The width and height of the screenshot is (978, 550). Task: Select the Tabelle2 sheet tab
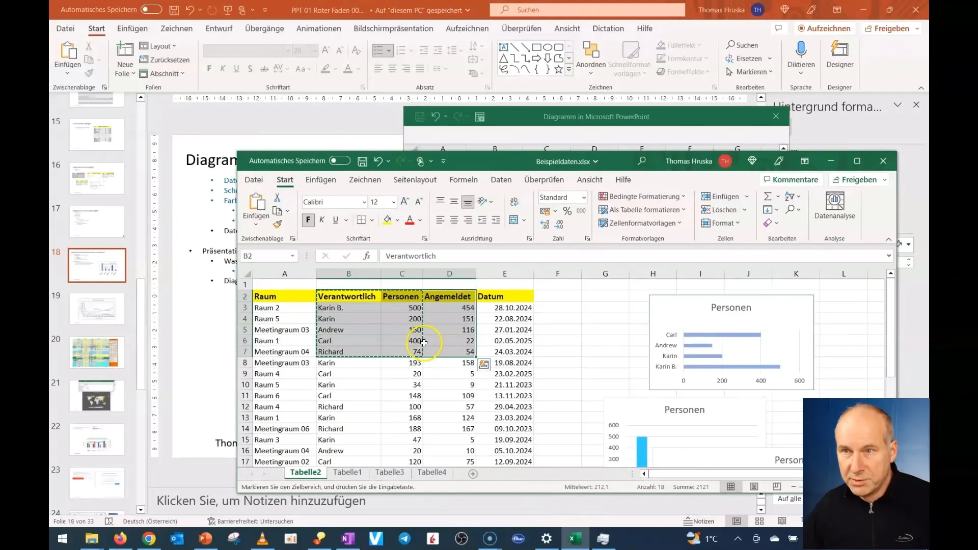coord(305,472)
